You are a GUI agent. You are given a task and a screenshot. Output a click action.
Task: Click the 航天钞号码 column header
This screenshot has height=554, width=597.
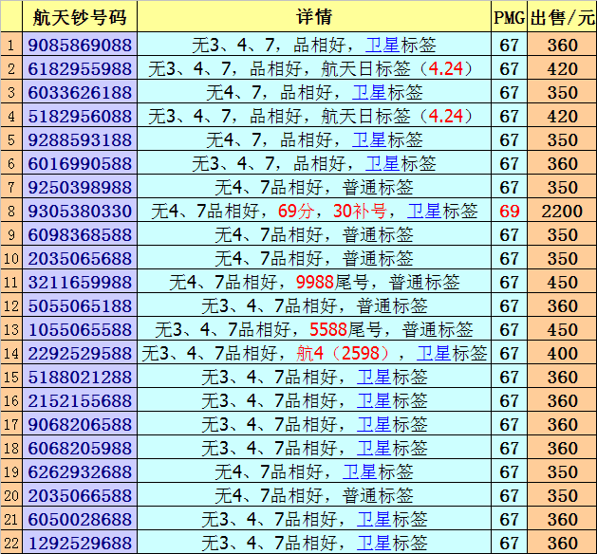pyautogui.click(x=80, y=16)
